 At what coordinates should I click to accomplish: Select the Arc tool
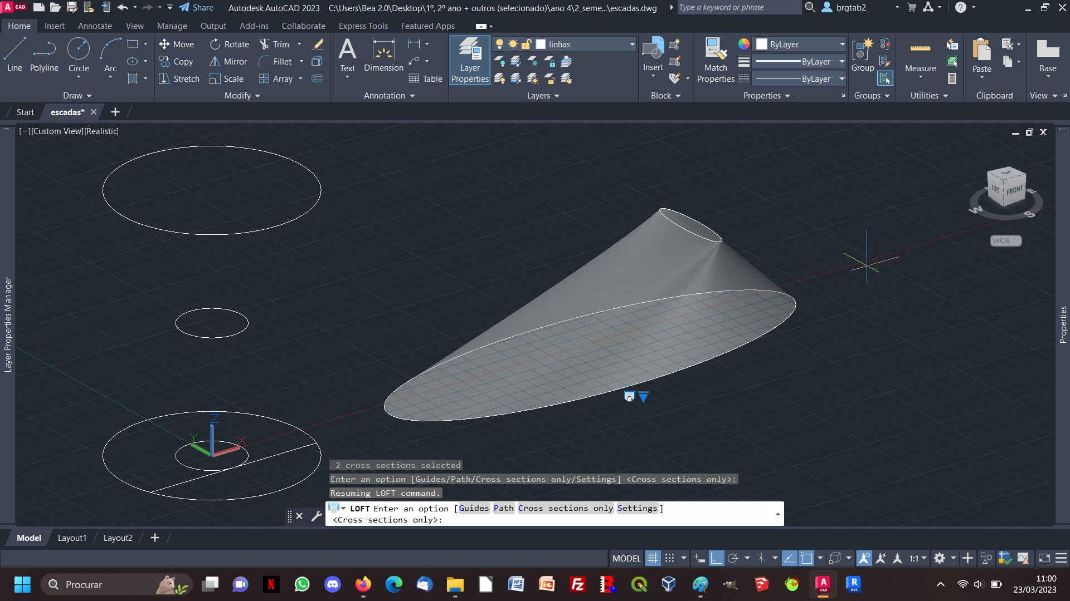(110, 55)
